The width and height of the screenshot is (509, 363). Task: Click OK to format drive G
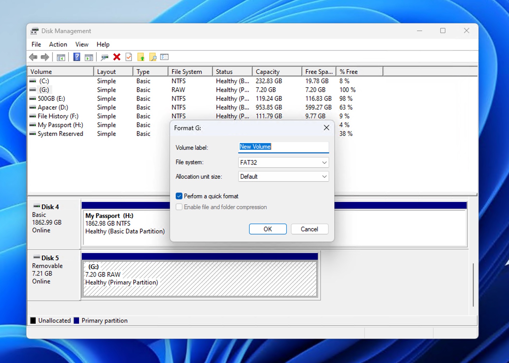tap(268, 229)
